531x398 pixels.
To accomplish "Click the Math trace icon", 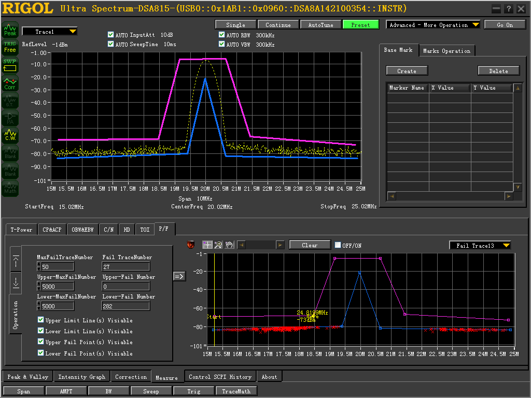I will [10, 188].
